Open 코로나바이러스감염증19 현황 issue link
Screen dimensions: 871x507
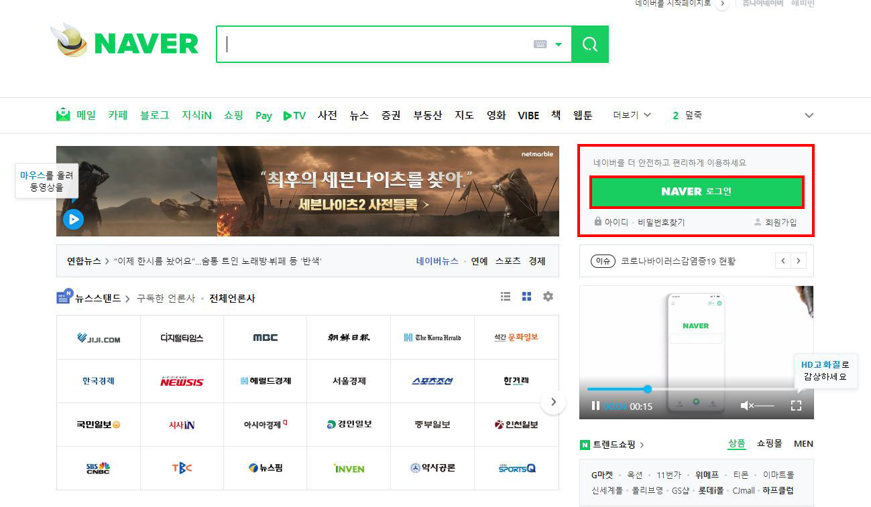pos(678,261)
